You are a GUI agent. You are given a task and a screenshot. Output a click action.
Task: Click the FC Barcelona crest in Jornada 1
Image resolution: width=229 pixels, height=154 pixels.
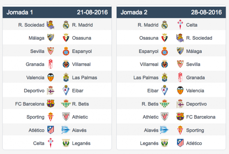51,104
